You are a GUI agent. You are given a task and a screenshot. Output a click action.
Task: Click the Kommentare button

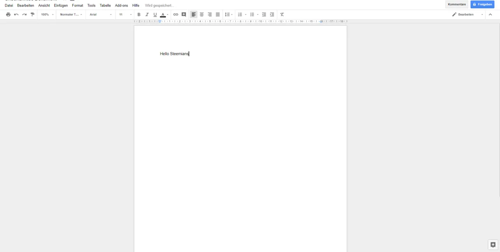[457, 4]
